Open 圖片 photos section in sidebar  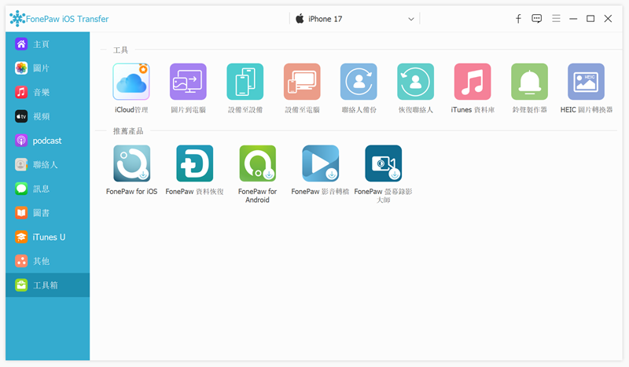click(48, 68)
